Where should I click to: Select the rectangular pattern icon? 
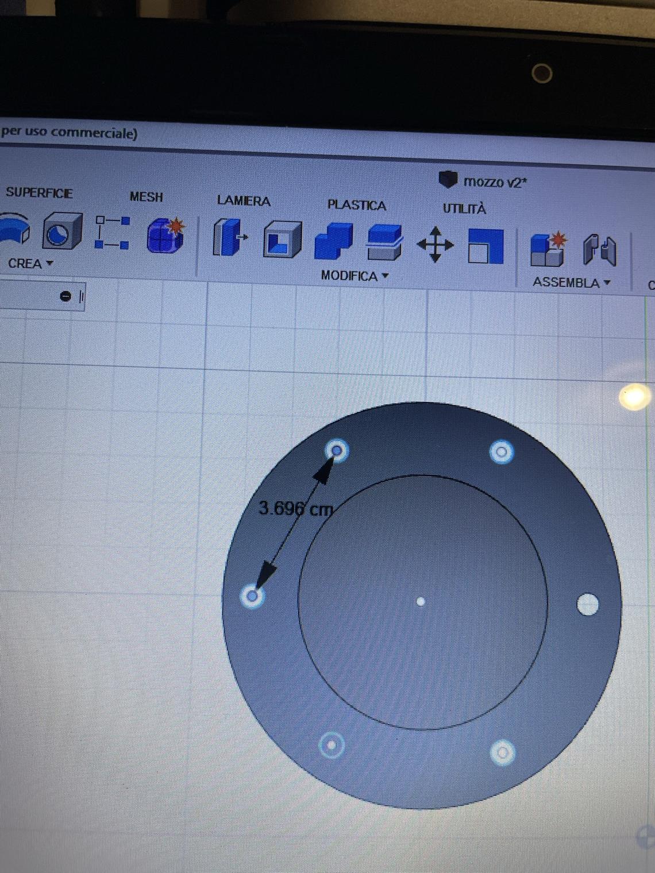click(112, 232)
